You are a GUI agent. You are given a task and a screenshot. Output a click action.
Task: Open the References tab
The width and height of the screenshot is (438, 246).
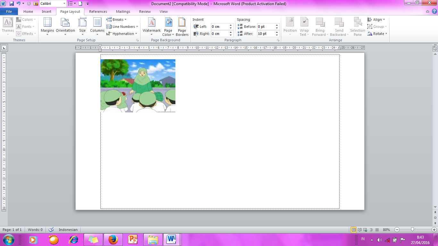(x=98, y=12)
